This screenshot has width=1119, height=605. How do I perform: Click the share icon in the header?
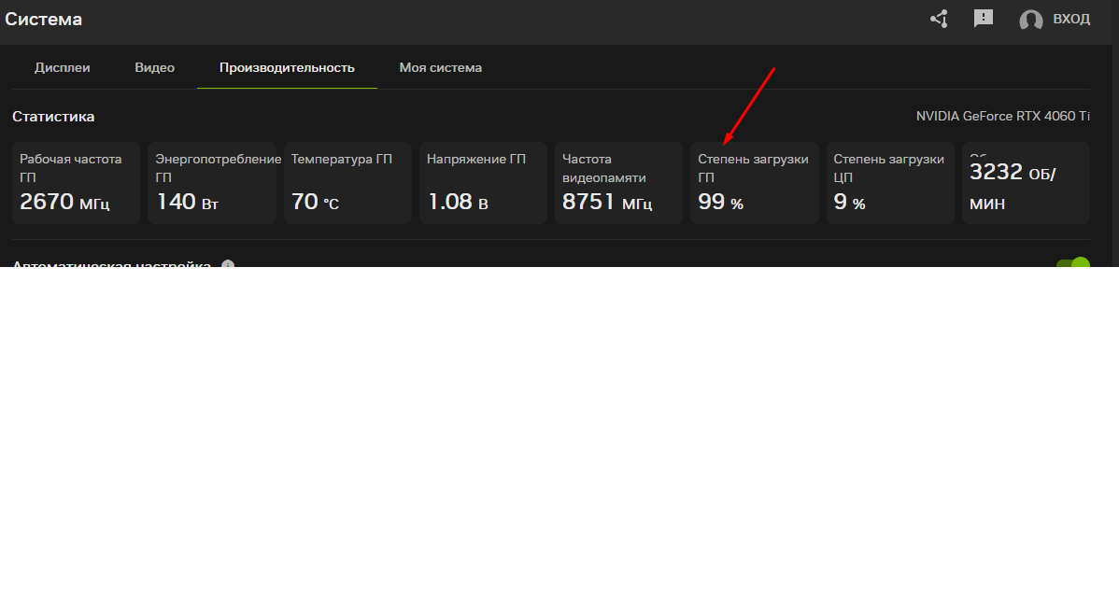tap(939, 19)
